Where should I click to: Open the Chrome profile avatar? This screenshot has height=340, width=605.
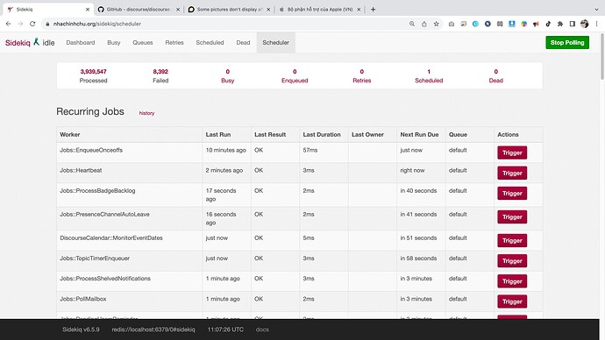coord(585,24)
